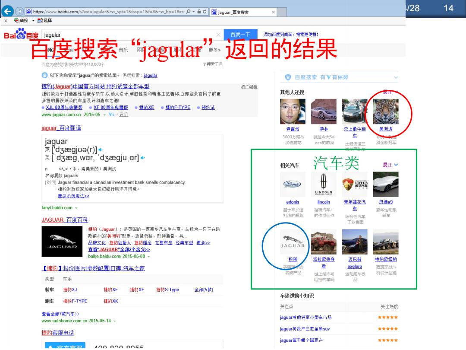Click the 捷豹F-TYPE sublink

[x=178, y=108]
